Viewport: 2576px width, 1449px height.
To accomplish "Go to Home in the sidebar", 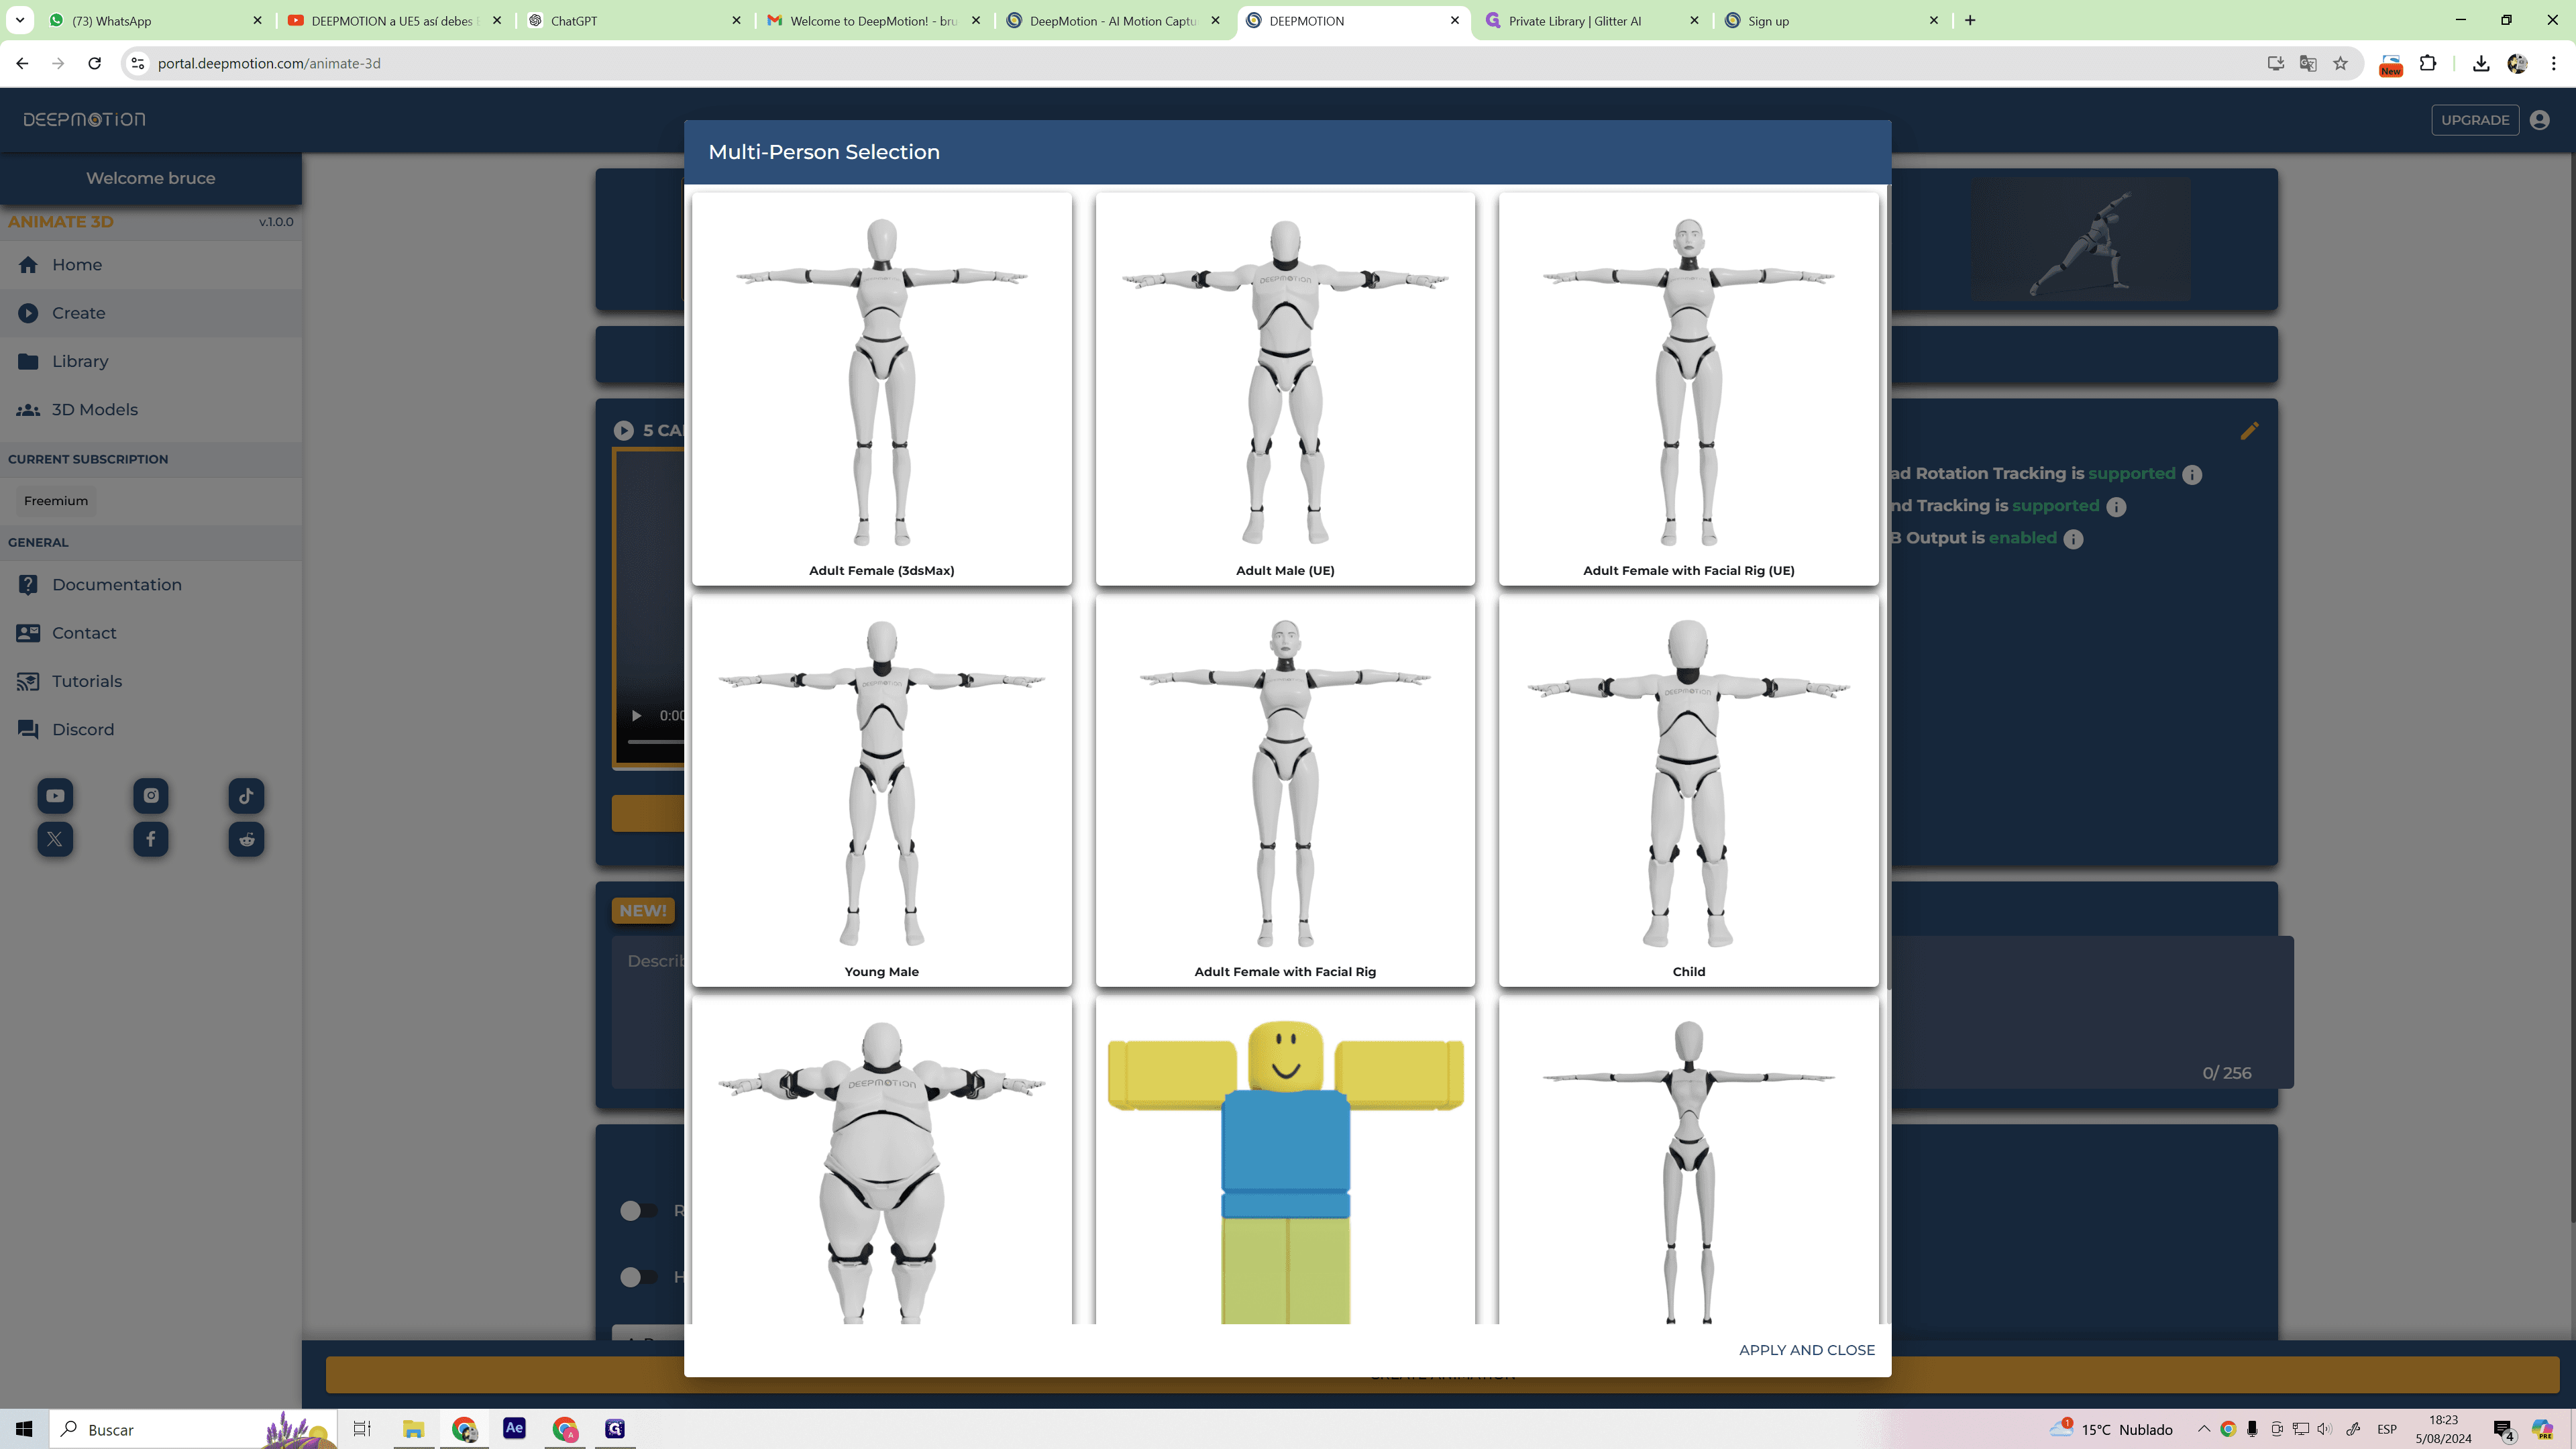I will 151,265.
